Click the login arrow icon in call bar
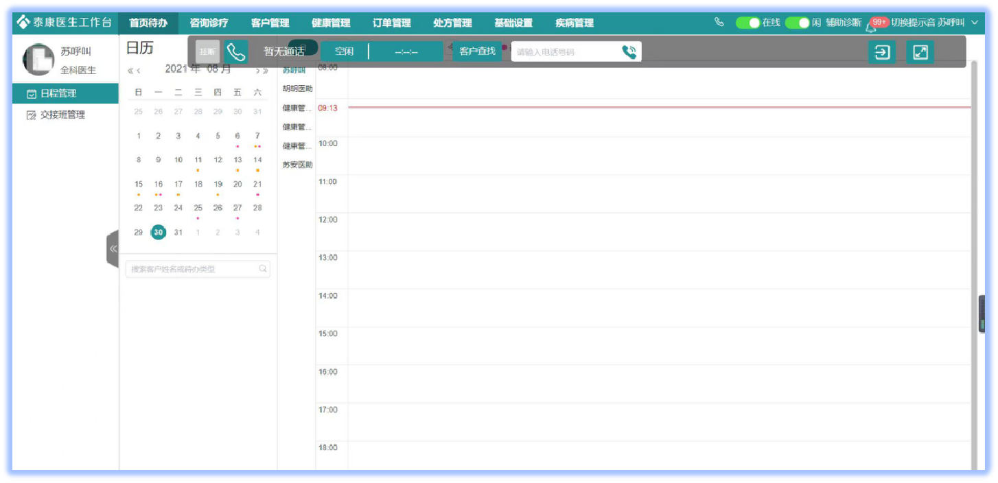This screenshot has height=483, width=998. [x=882, y=52]
